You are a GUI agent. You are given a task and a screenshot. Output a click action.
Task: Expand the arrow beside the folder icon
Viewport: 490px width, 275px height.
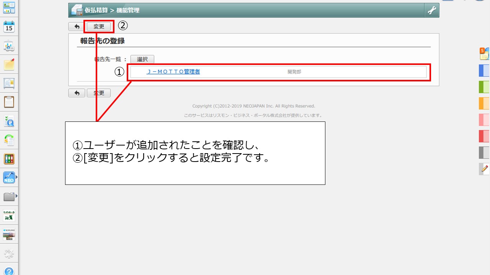[16, 196]
